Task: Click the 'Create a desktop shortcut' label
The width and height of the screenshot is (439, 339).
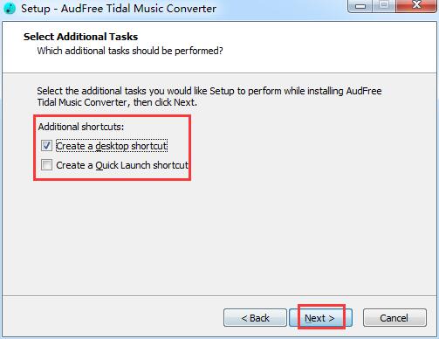Action: coord(112,146)
